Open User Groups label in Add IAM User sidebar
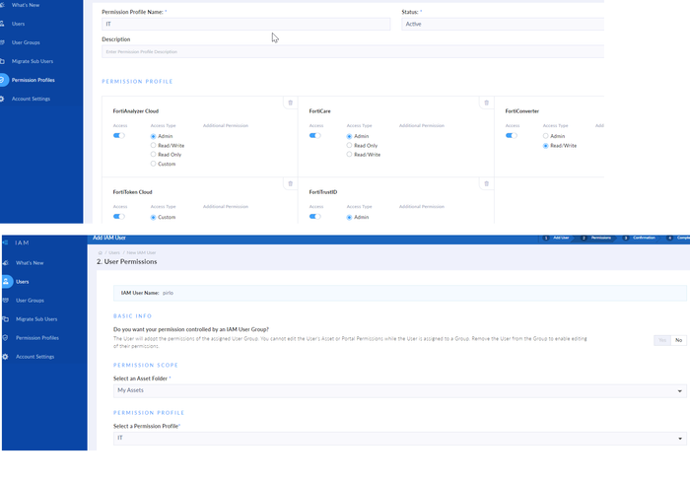690x481 pixels. [x=30, y=300]
